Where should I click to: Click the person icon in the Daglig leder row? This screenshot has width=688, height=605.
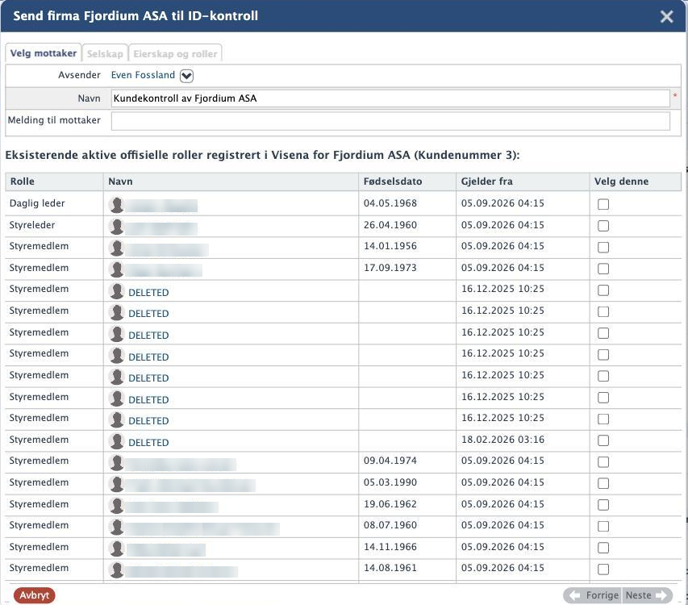117,205
